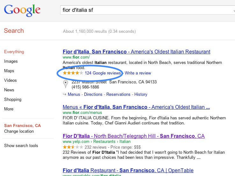Click Write a review link
The width and height of the screenshot is (235, 176).
[138, 73]
